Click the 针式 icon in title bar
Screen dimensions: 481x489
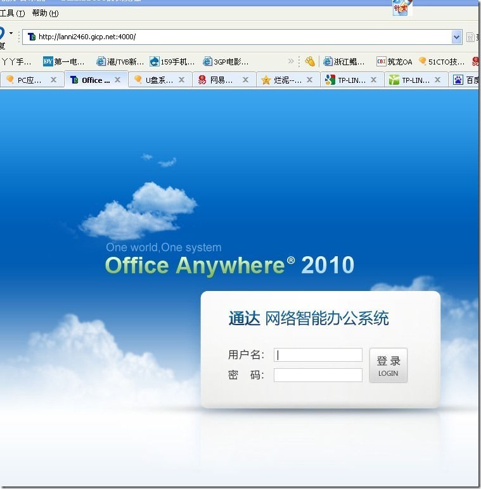[402, 8]
